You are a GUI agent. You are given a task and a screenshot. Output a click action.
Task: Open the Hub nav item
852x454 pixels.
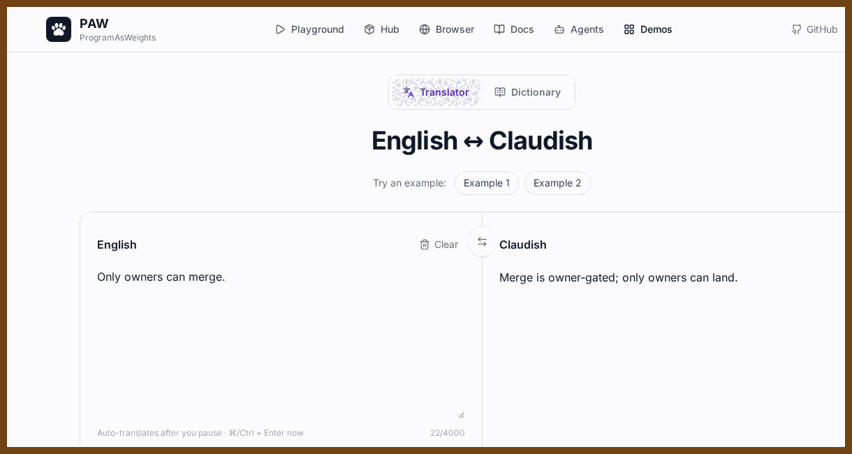tap(381, 29)
